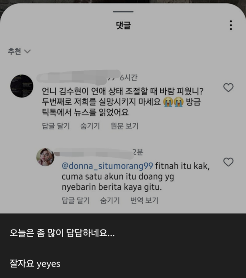Screen dimensions: 246x278
Task: Tap the 오늘은 좀 많이 답답하네요 caption
Action: [x=62, y=234]
